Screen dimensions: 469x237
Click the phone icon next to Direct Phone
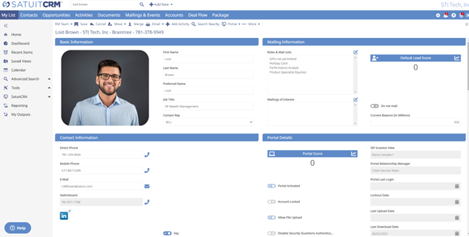147,155
